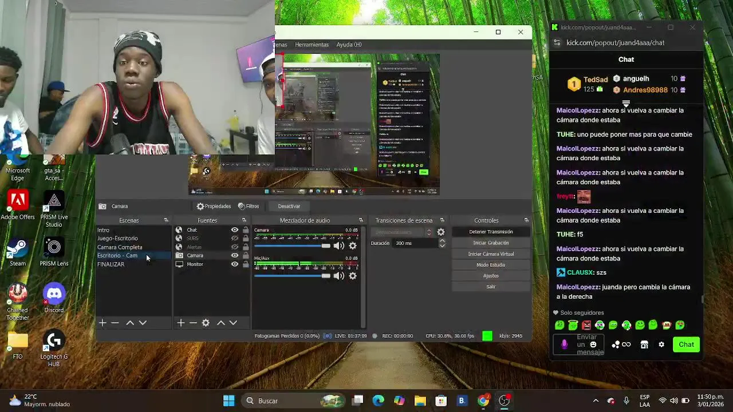Screen dimensions: 733x412
Task: Open the Herramientas menu in OBS
Action: pos(312,45)
